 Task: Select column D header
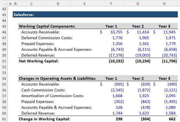tap(58, 4)
